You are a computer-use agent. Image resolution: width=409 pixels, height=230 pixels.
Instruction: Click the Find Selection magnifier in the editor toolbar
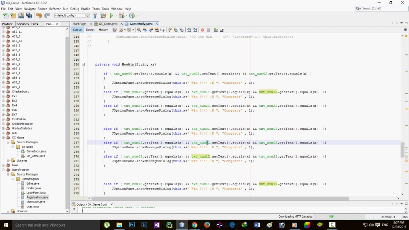pyautogui.click(x=139, y=30)
